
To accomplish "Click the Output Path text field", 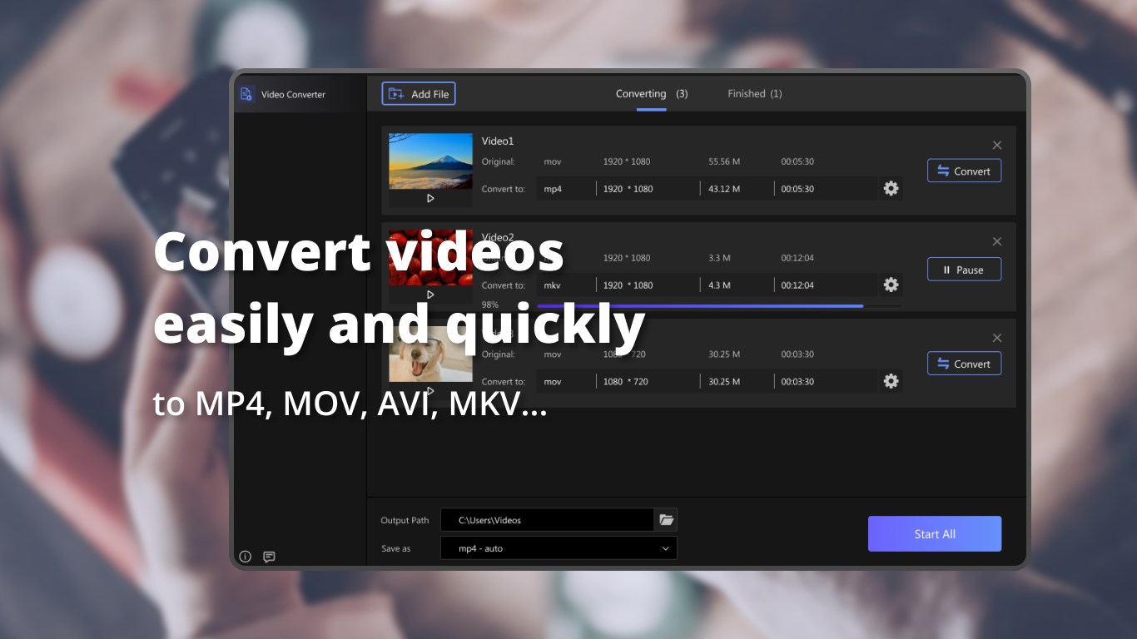I will pos(549,519).
